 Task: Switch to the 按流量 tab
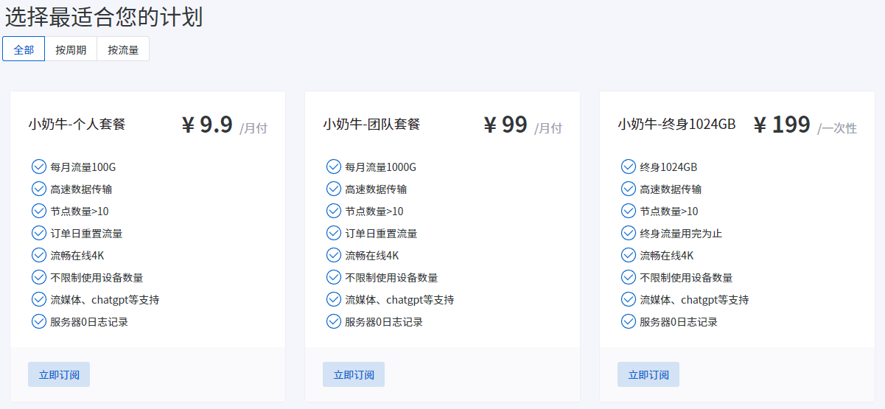(123, 49)
